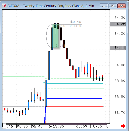The width and height of the screenshot is (129, 131).
Task: Click the teal horizontal line near 33.89
Action: pos(75,83)
